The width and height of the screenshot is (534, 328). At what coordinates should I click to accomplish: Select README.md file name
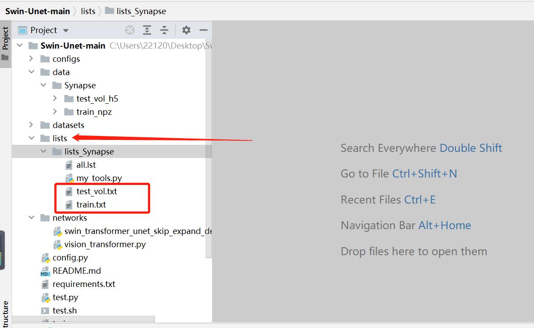[x=77, y=271]
